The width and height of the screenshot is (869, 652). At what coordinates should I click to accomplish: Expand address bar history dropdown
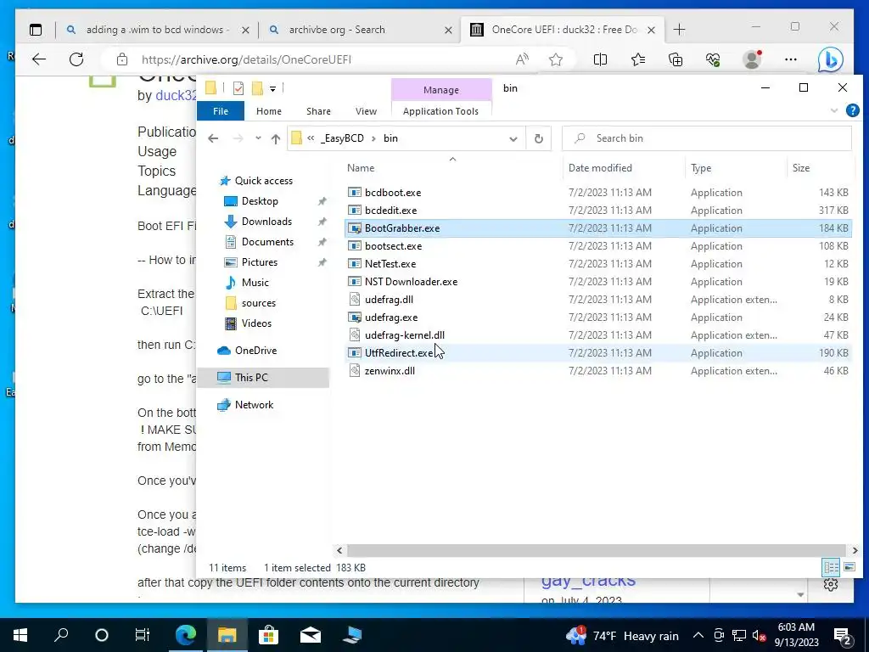point(513,138)
